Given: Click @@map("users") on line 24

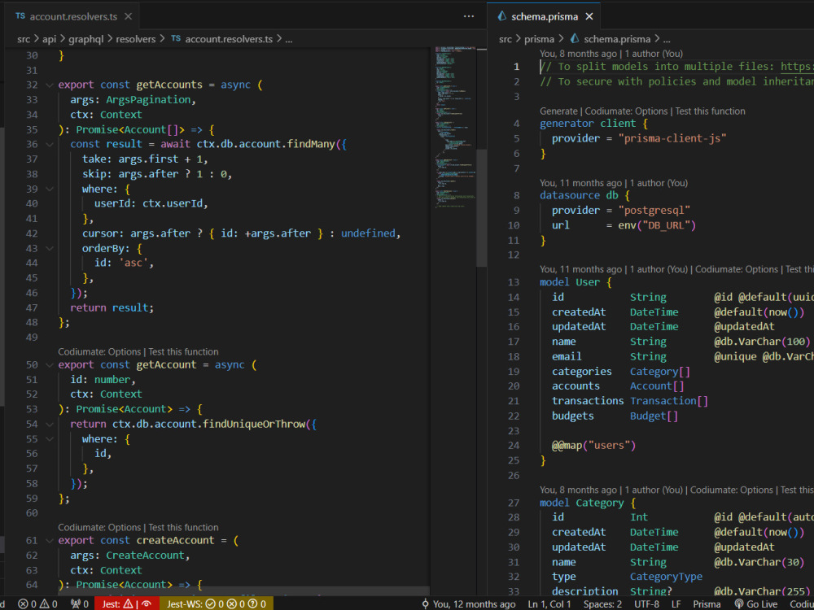Looking at the screenshot, I should 594,446.
